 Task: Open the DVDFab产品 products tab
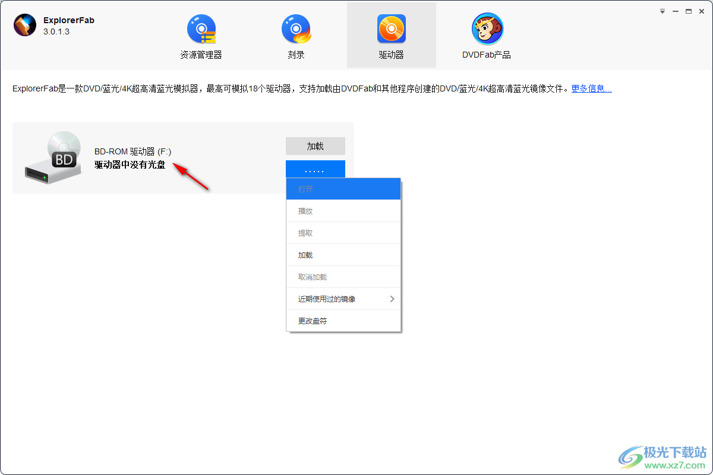point(487,35)
